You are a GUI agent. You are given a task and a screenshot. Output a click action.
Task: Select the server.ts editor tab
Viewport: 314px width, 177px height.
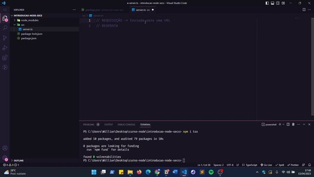click(x=143, y=10)
